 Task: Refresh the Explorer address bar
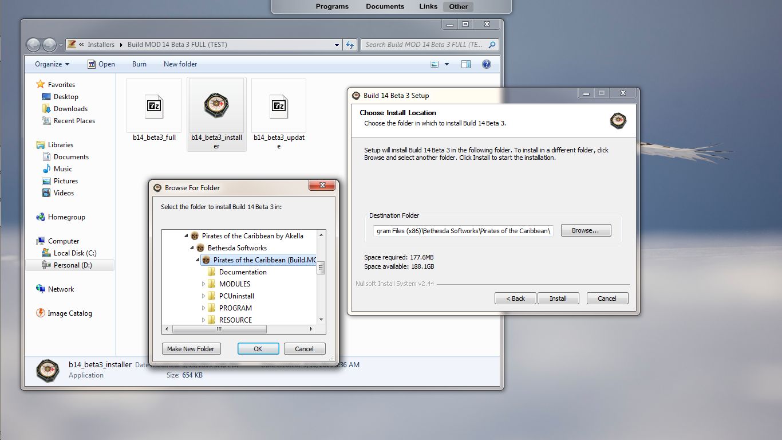click(x=350, y=45)
